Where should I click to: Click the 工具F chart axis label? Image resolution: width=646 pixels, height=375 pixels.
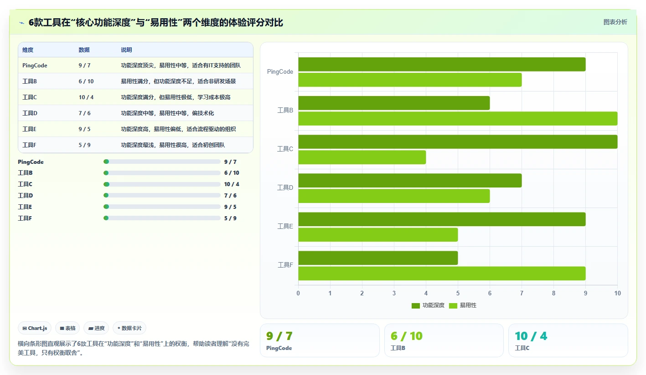coord(285,265)
